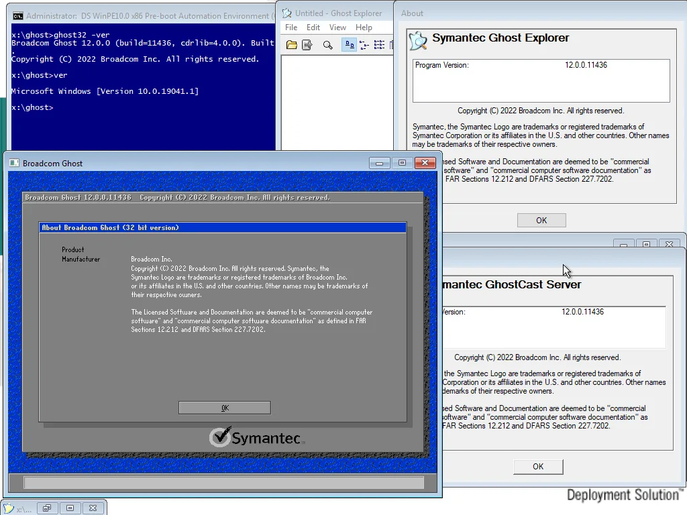Click inside the empty Ghost Explorer file list
The height and width of the screenshot is (515, 687).
335,101
